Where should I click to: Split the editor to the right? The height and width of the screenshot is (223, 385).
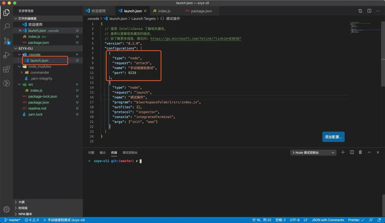[x=369, y=11]
